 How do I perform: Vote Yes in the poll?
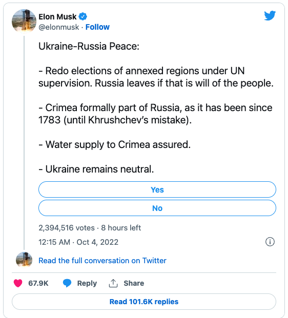(157, 189)
